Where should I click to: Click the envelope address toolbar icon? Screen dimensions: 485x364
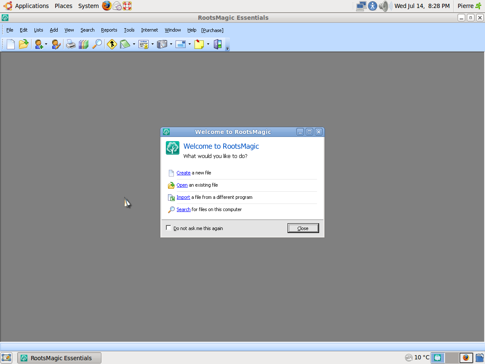[181, 44]
